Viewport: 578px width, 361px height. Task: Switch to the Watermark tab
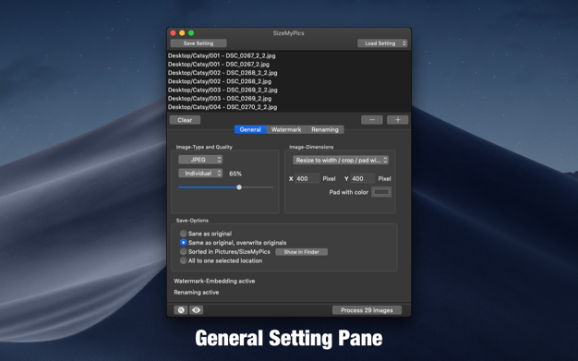click(x=286, y=129)
